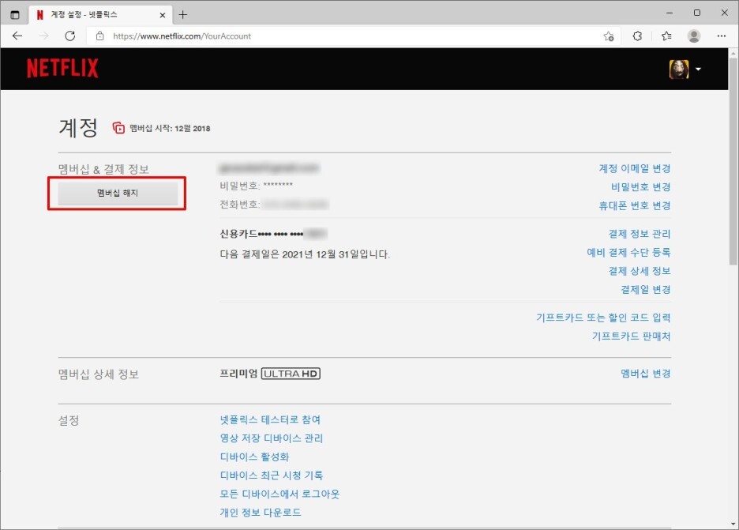Click the scrollbar down arrow
The image size is (739, 530).
[x=733, y=524]
